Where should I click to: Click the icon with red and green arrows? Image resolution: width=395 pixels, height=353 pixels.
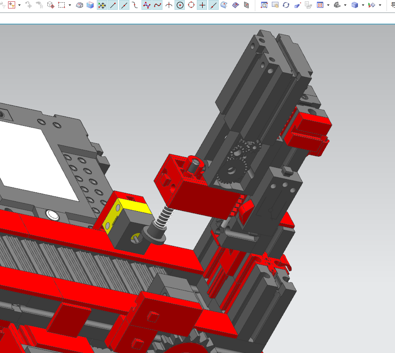tap(372, 5)
